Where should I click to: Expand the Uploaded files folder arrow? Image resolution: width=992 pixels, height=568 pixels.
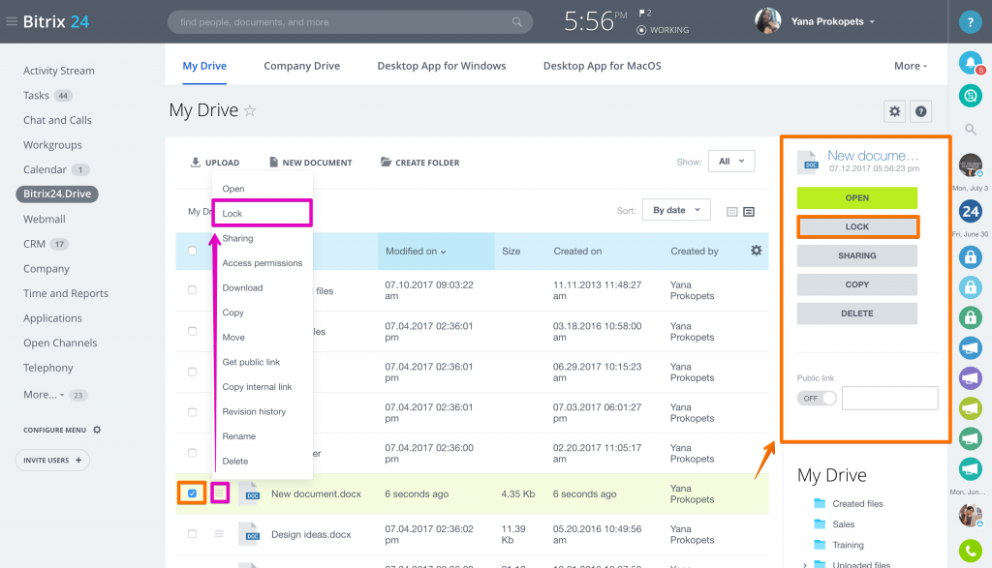pos(805,564)
